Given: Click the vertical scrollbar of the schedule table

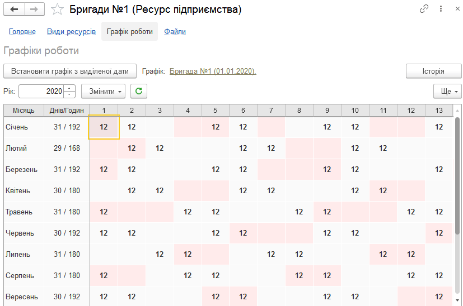Looking at the screenshot, I should pos(457,175).
